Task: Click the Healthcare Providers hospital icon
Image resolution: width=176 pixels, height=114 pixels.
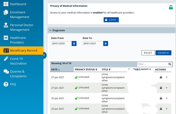Action: pyautogui.click(x=6, y=38)
